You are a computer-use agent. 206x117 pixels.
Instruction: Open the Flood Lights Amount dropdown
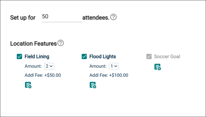click(114, 66)
